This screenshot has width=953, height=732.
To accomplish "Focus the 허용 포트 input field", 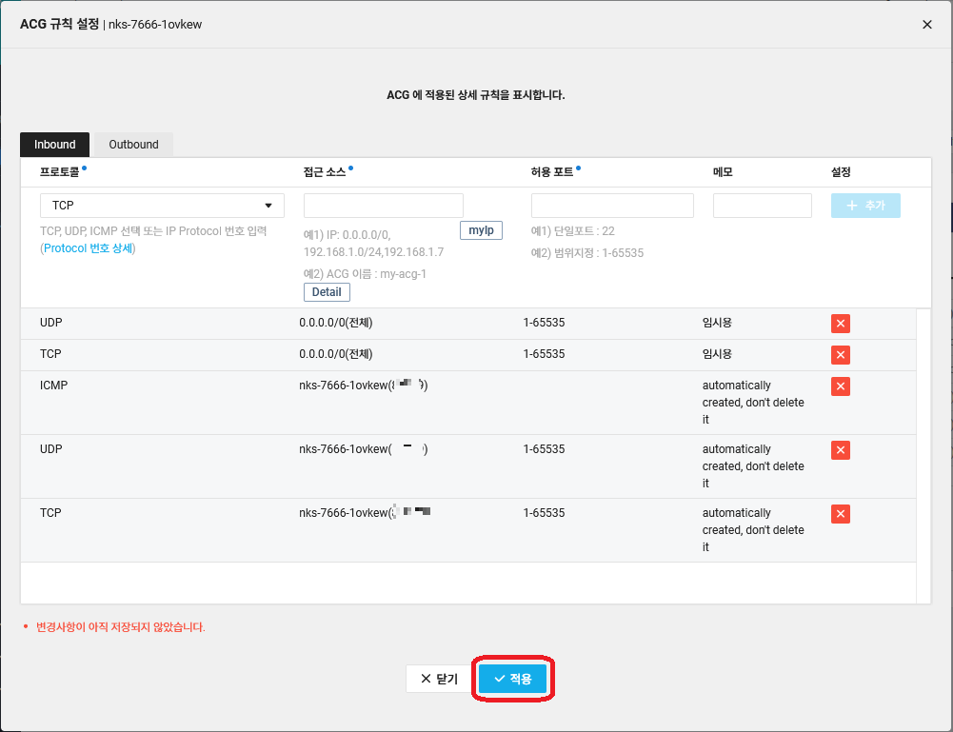I will point(612,206).
